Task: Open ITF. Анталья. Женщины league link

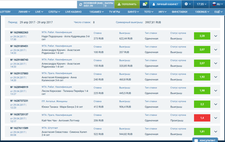Action: point(54,101)
